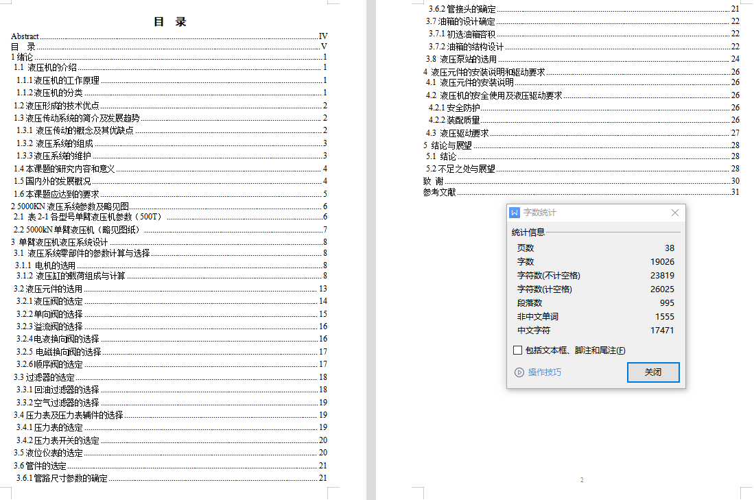
Task: Click the Abstract entry in contents
Action: pyautogui.click(x=169, y=36)
